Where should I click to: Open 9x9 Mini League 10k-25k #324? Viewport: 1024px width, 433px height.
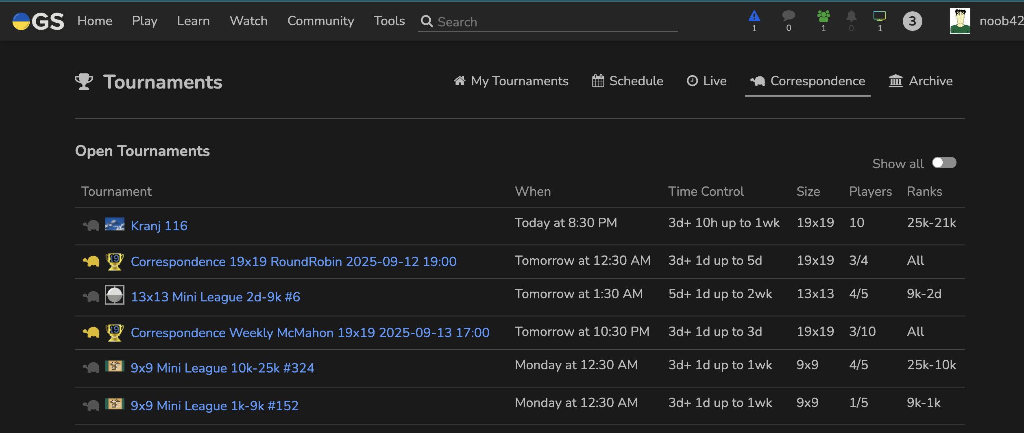222,368
